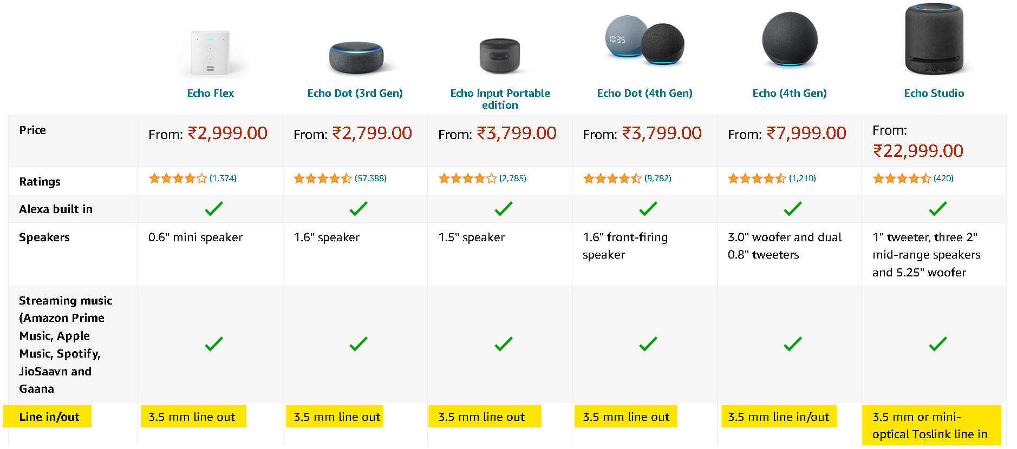Viewport: 1017px width, 449px height.
Task: Click the Echo Flex product image
Action: [x=210, y=54]
